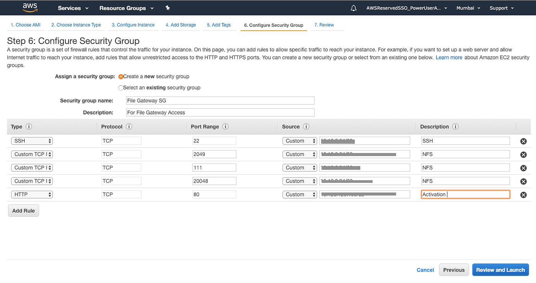Switch to the 5. Add Tags tab

click(x=219, y=25)
